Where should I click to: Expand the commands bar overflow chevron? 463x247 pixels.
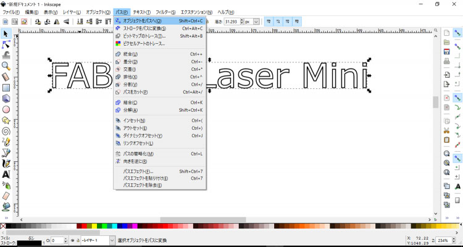(x=446, y=218)
